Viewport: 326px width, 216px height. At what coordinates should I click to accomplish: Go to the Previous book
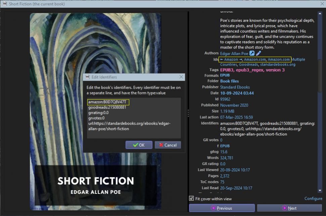click(x=221, y=208)
